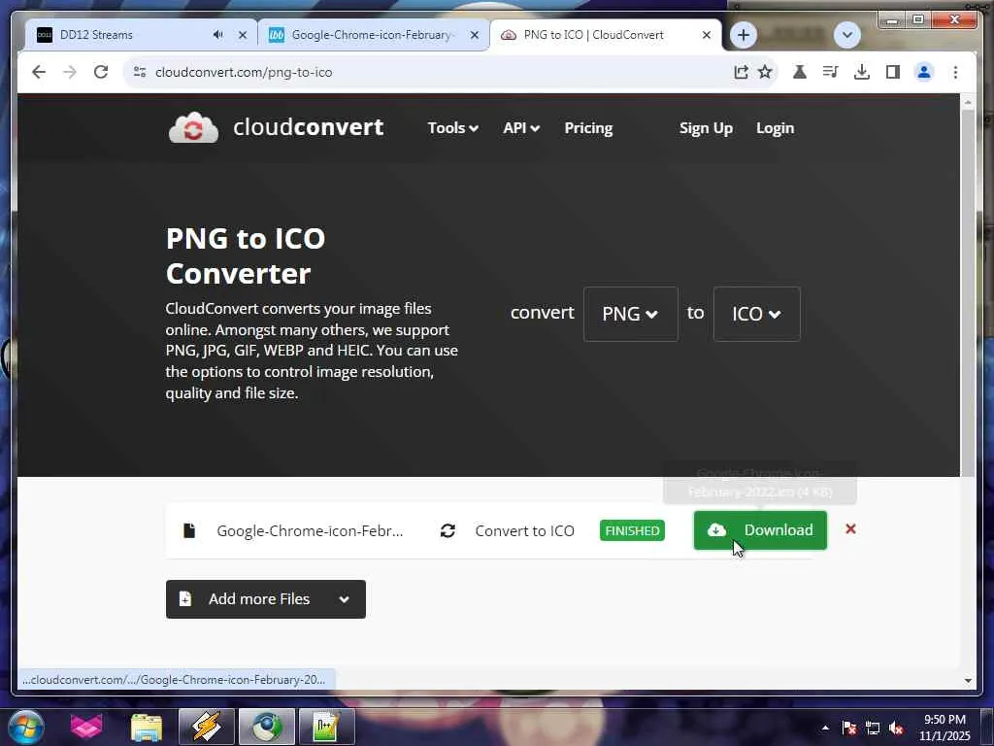This screenshot has height=746, width=994.
Task: Click the browser forward arrow
Action: coord(70,72)
